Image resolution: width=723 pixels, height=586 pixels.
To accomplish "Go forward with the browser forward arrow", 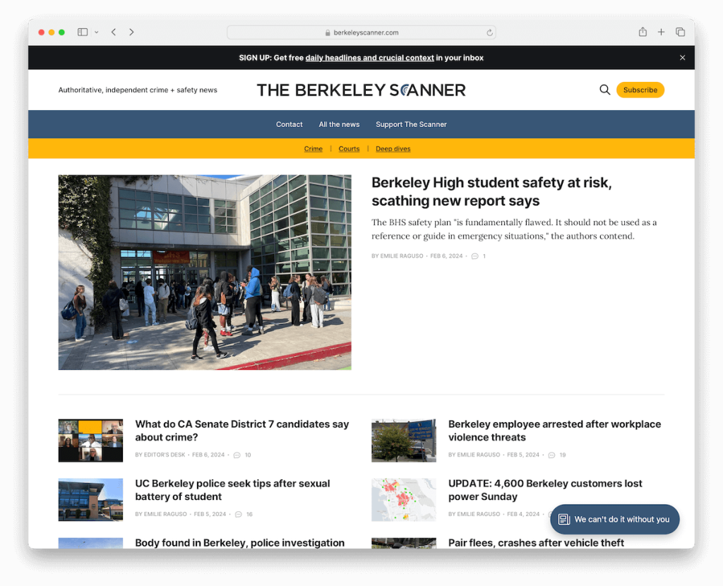I will (131, 32).
